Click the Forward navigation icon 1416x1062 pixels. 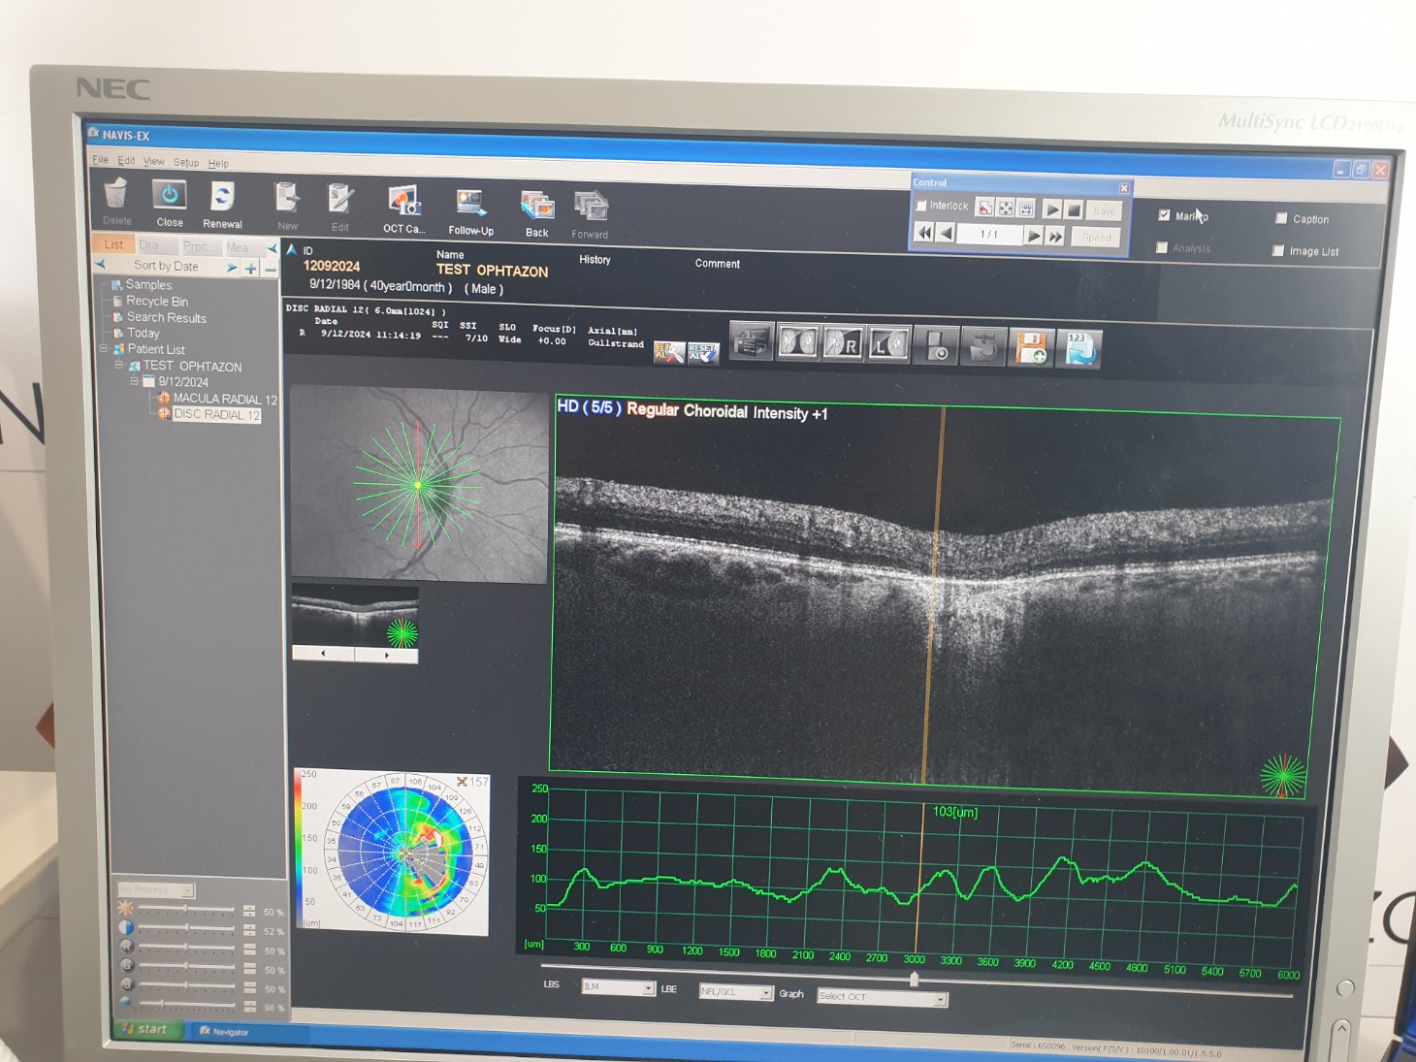590,208
